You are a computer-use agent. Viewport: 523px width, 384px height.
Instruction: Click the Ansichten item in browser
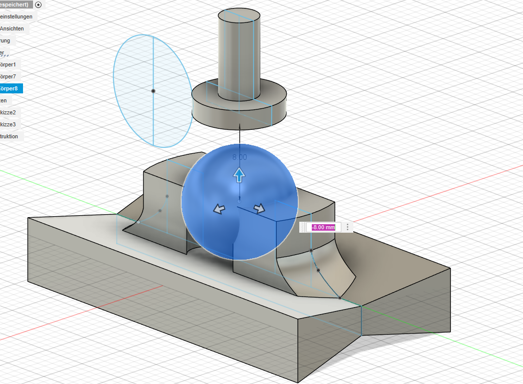coord(12,28)
